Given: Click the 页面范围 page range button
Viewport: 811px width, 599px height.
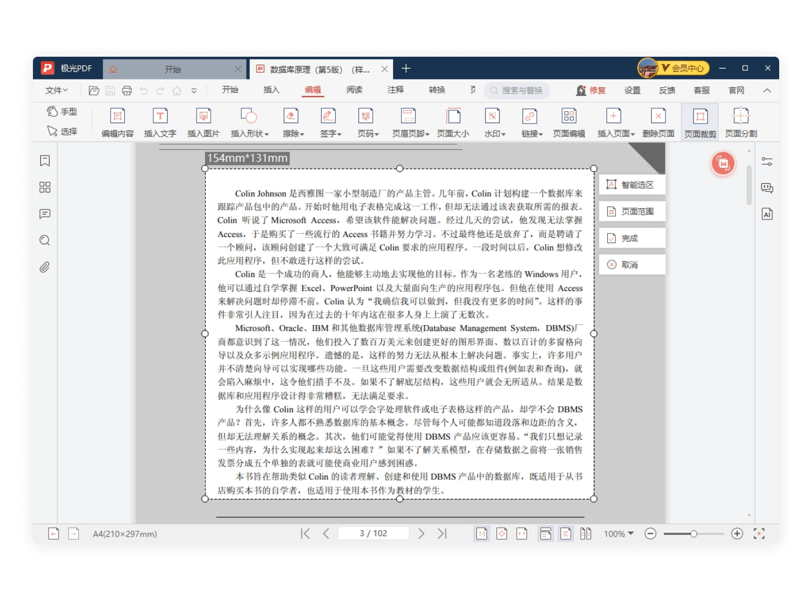Looking at the screenshot, I should (x=632, y=212).
